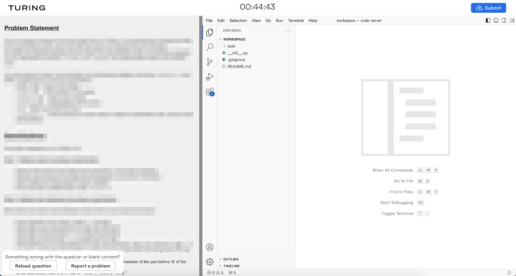Image resolution: width=516 pixels, height=276 pixels.
Task: Click Toggle Terminal hint
Action: 397,213
